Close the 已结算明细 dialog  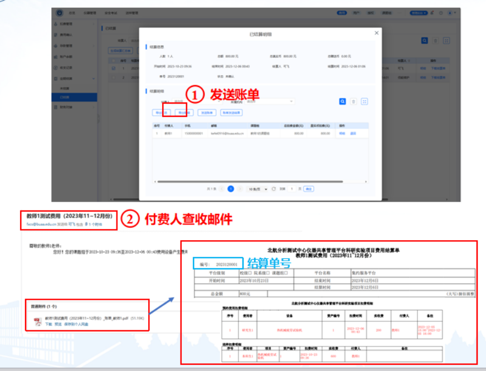tap(376, 33)
